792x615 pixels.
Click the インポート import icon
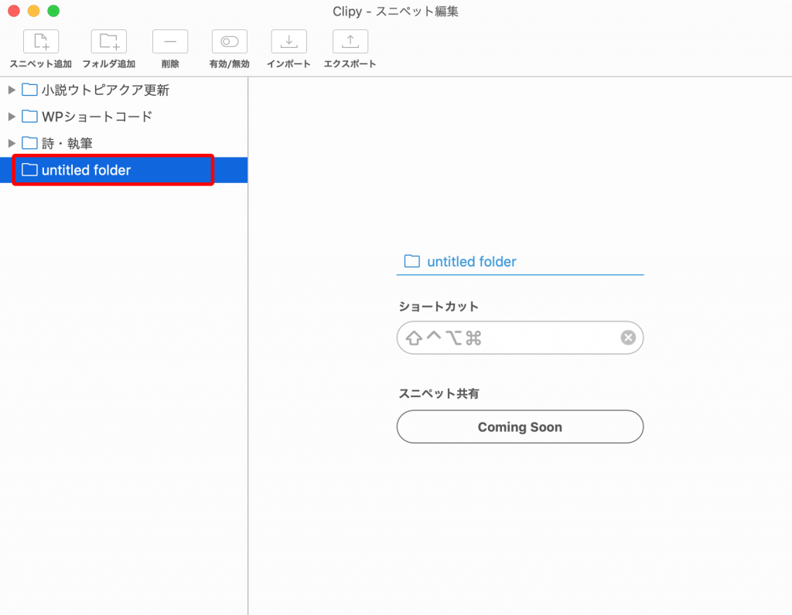pos(289,42)
